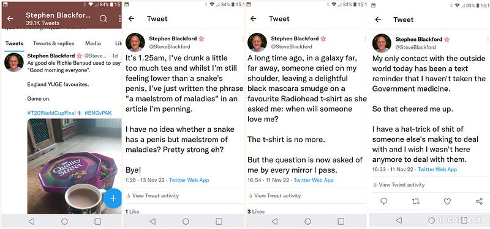Image resolution: width=490 pixels, height=229 pixels.
Task: Open options menu on maelstrom tweet
Action: [x=243, y=38]
